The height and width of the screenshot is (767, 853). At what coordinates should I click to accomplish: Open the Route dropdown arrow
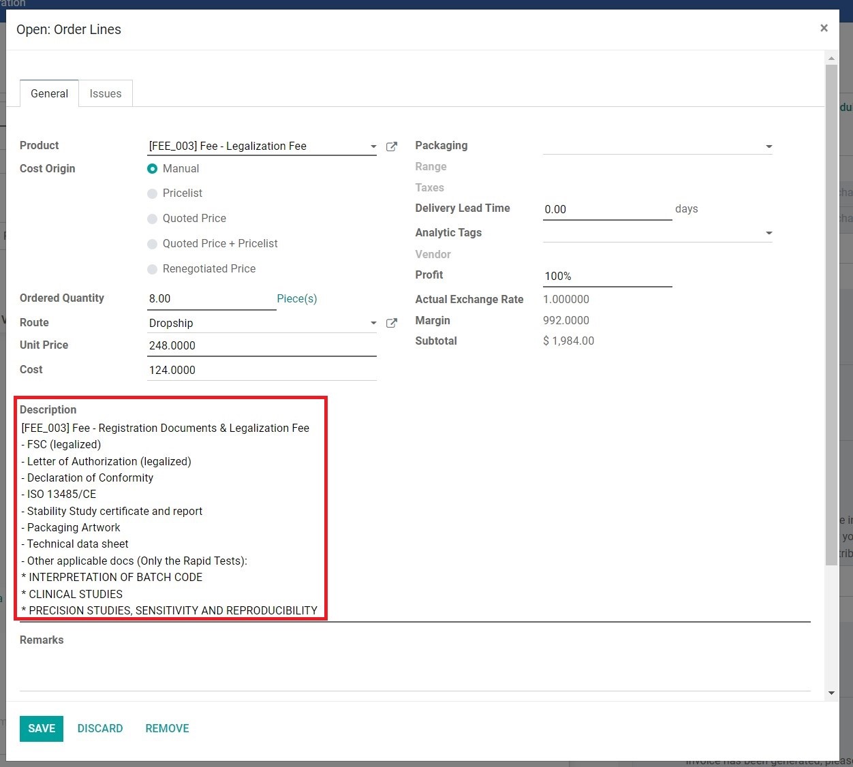pyautogui.click(x=373, y=323)
